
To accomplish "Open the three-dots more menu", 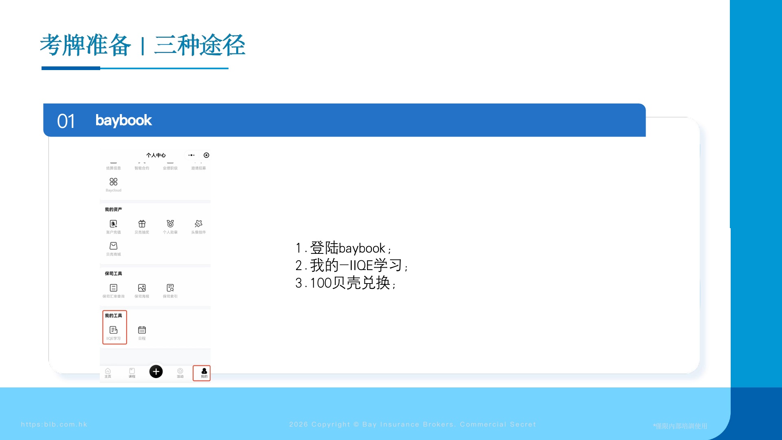I will tap(191, 155).
